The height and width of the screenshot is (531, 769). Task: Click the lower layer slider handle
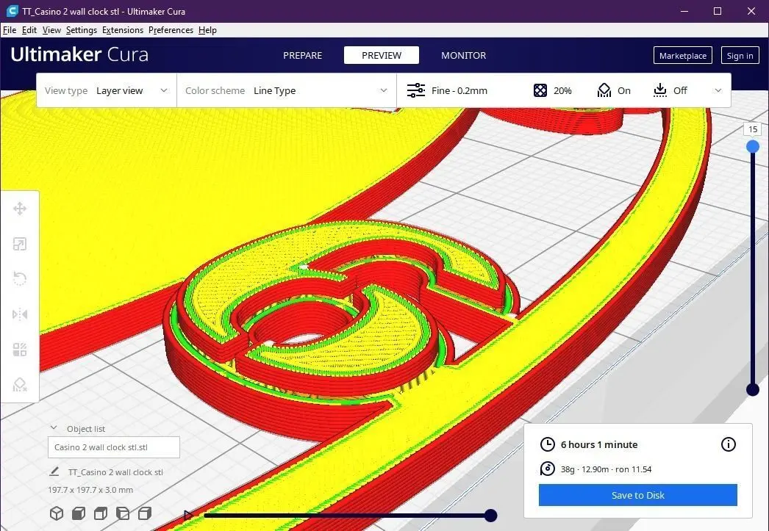[x=753, y=389]
